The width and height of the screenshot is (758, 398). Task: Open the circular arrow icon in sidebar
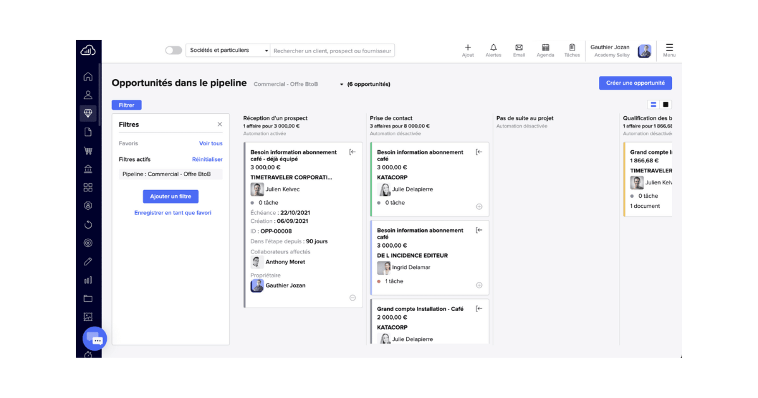click(x=88, y=224)
